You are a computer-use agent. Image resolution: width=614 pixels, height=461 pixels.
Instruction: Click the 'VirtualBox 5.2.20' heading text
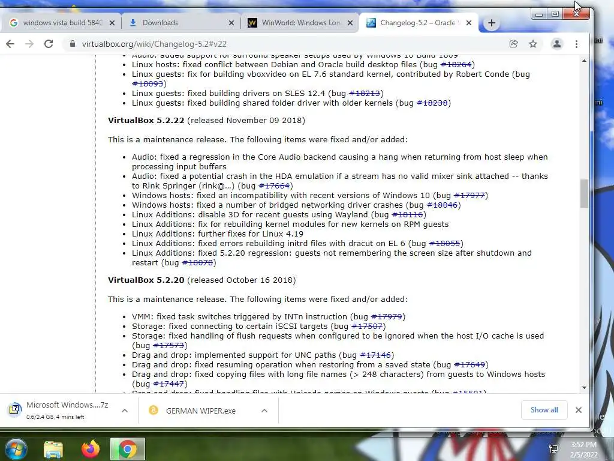coord(146,280)
